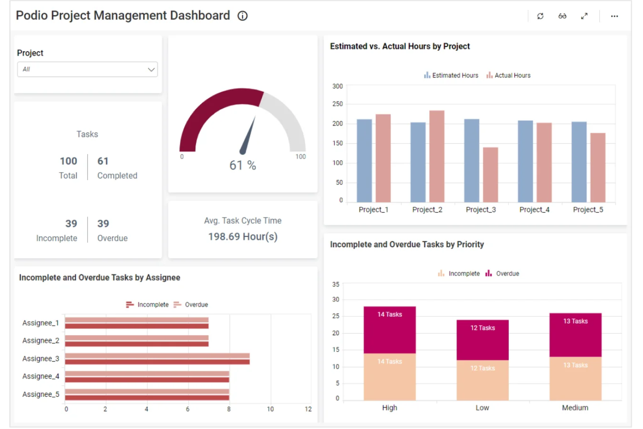Viewport: 643px width, 429px height.
Task: Open the more options ellipsis menu
Action: (x=614, y=16)
